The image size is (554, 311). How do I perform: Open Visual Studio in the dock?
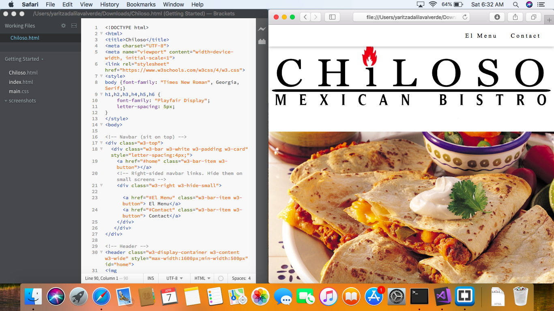[x=442, y=297]
